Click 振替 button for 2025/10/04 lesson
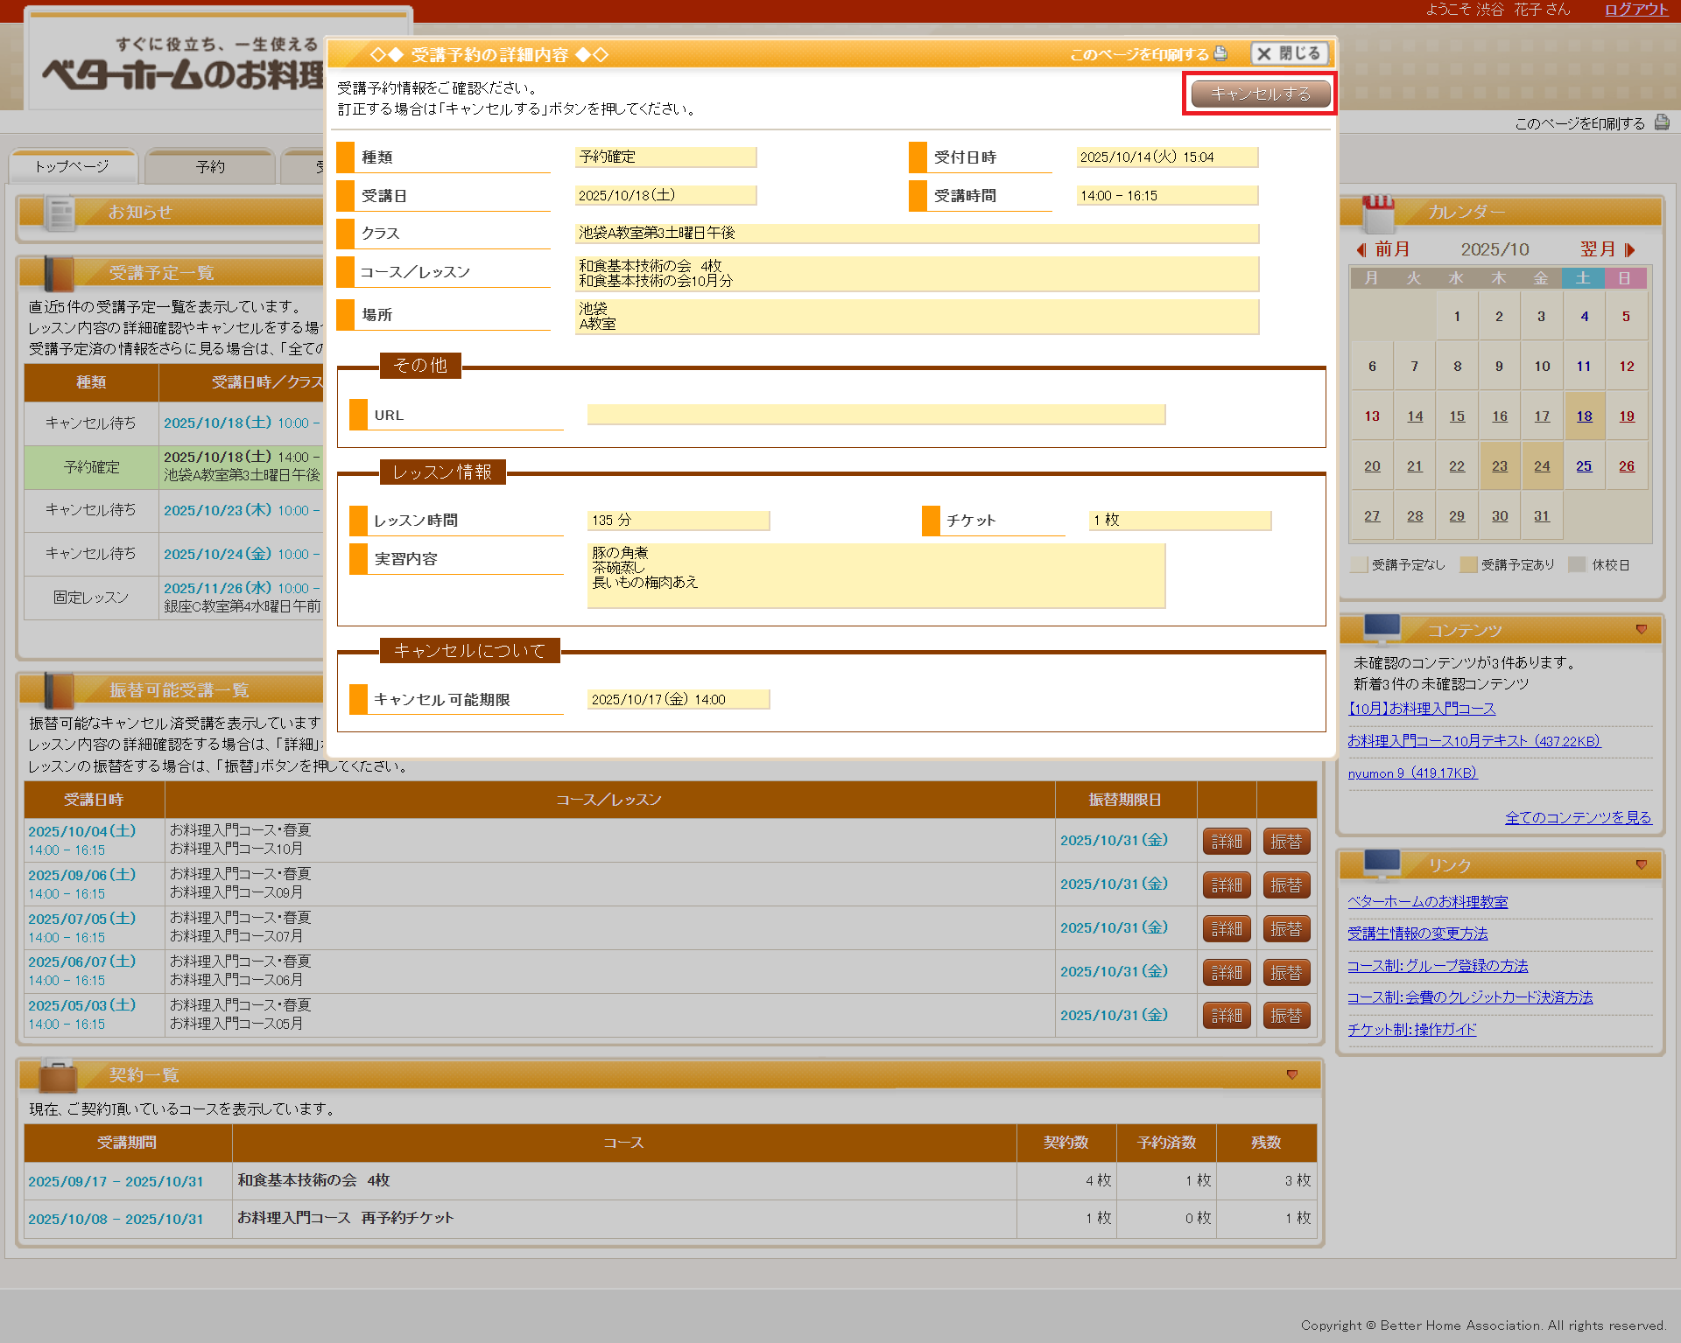The height and width of the screenshot is (1343, 1681). tap(1285, 842)
